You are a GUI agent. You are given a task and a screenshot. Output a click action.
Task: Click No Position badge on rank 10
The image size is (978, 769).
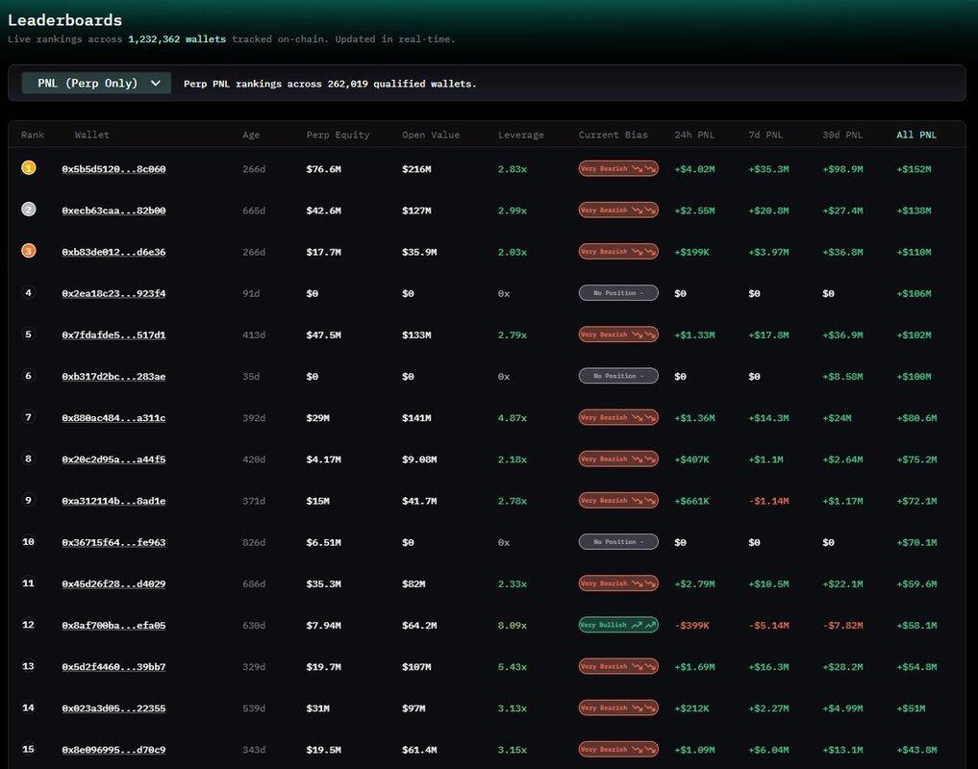tap(618, 542)
